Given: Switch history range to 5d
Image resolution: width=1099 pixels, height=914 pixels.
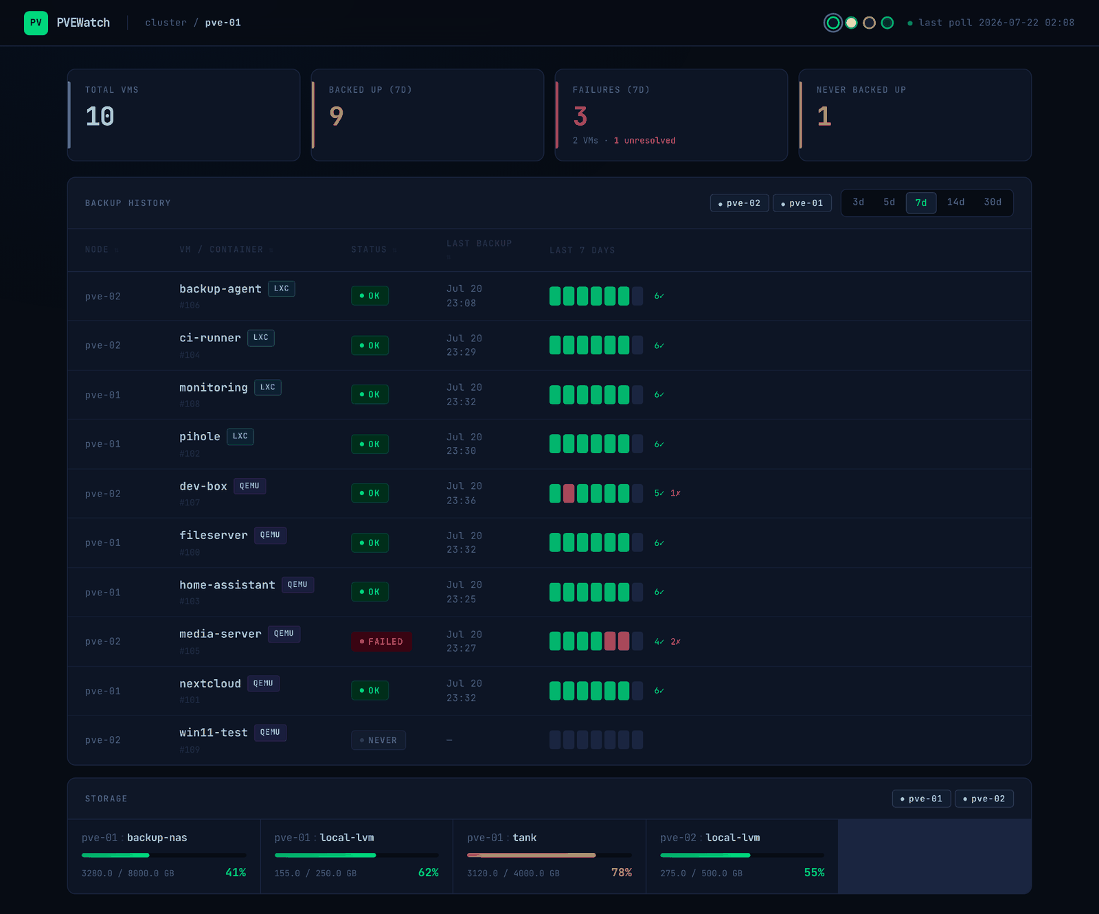Looking at the screenshot, I should 890,203.
